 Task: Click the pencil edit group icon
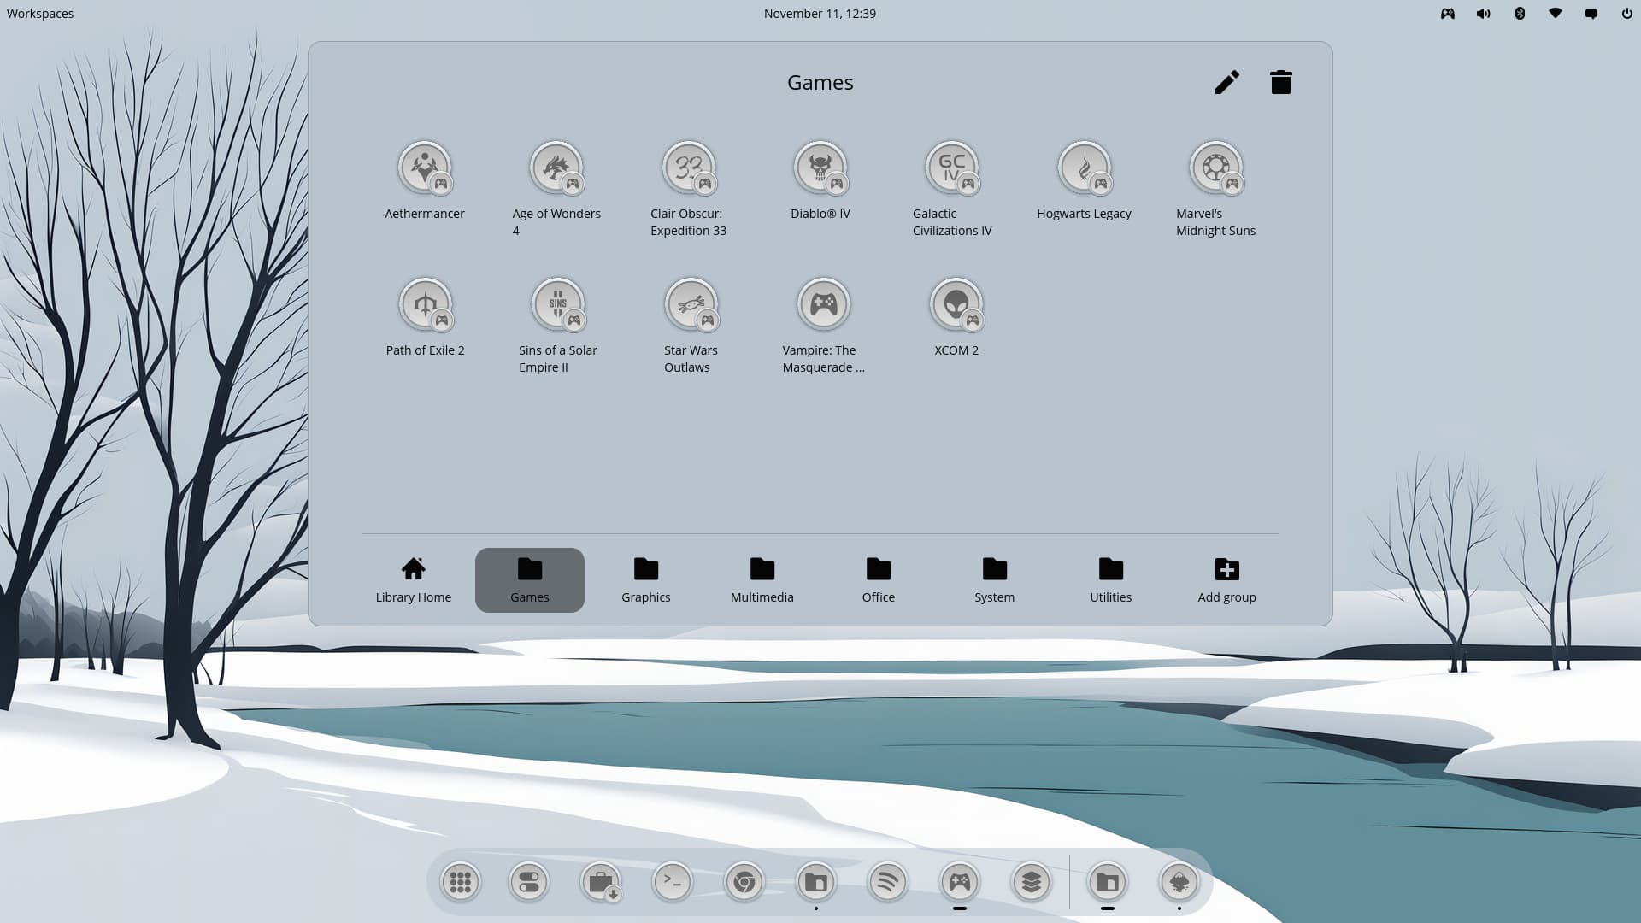click(x=1227, y=82)
